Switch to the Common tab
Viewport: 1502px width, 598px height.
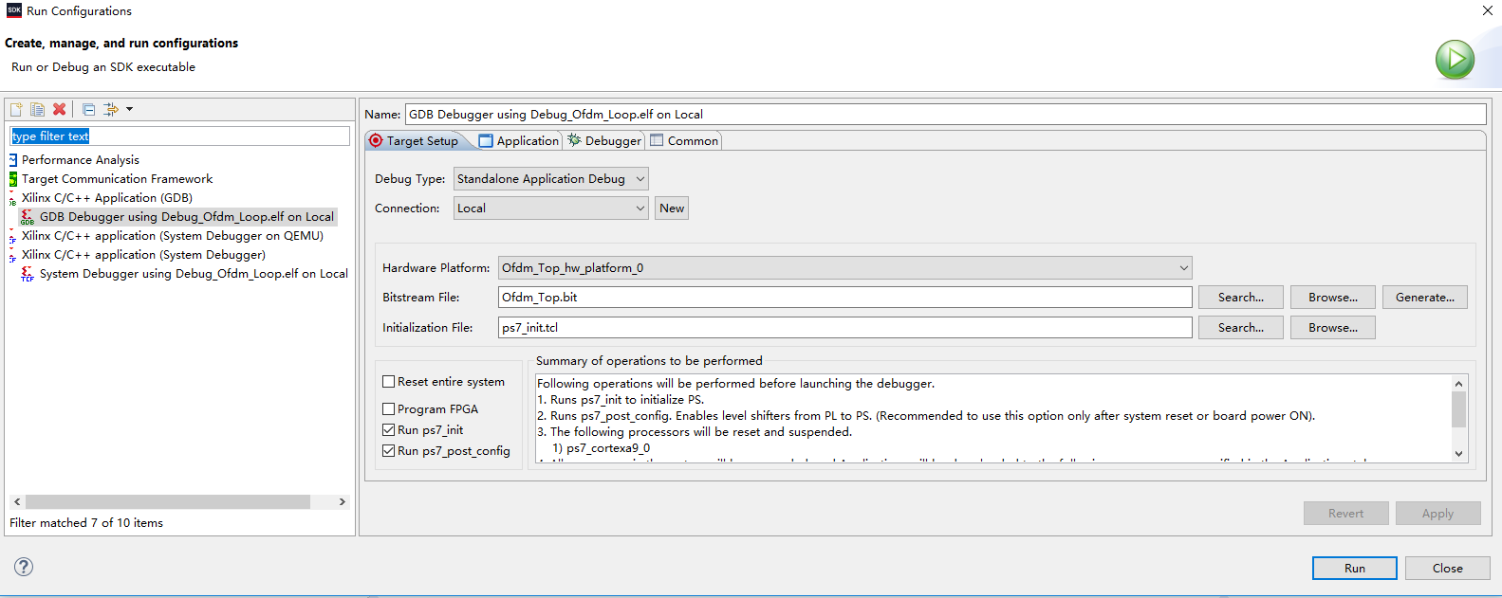[684, 141]
